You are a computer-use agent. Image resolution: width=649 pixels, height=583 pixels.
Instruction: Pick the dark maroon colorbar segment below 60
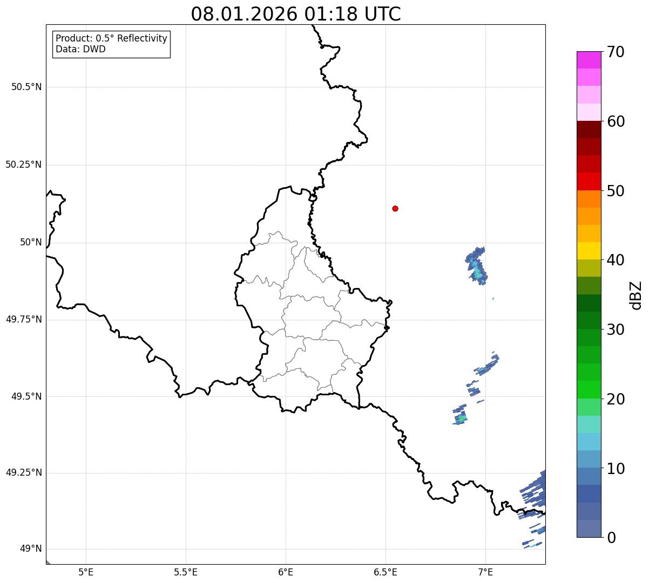click(589, 129)
